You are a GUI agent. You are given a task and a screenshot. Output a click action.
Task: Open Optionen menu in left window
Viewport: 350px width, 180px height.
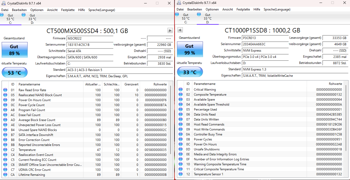point(37,10)
